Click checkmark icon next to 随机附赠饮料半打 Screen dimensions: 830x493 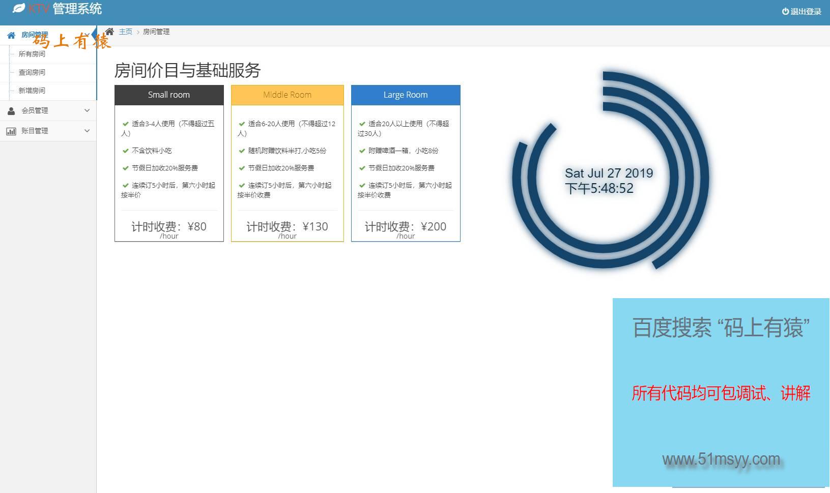pyautogui.click(x=242, y=151)
